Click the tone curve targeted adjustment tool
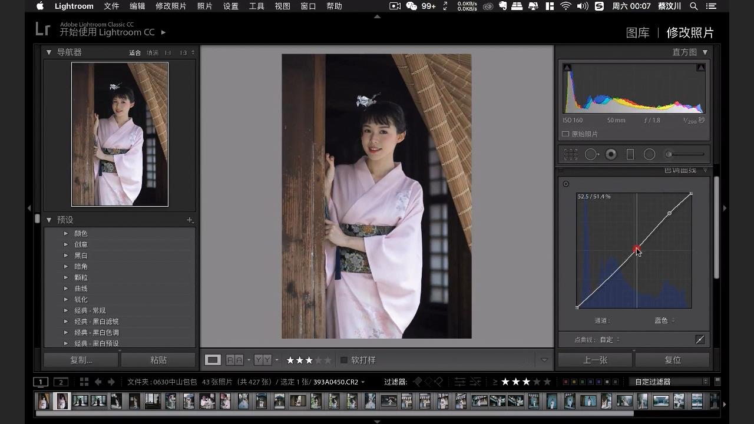 [566, 184]
